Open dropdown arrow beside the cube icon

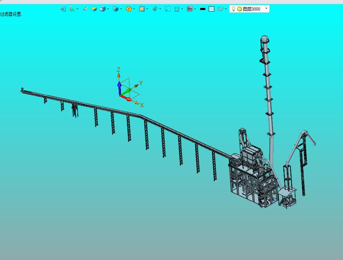(x=108, y=9)
